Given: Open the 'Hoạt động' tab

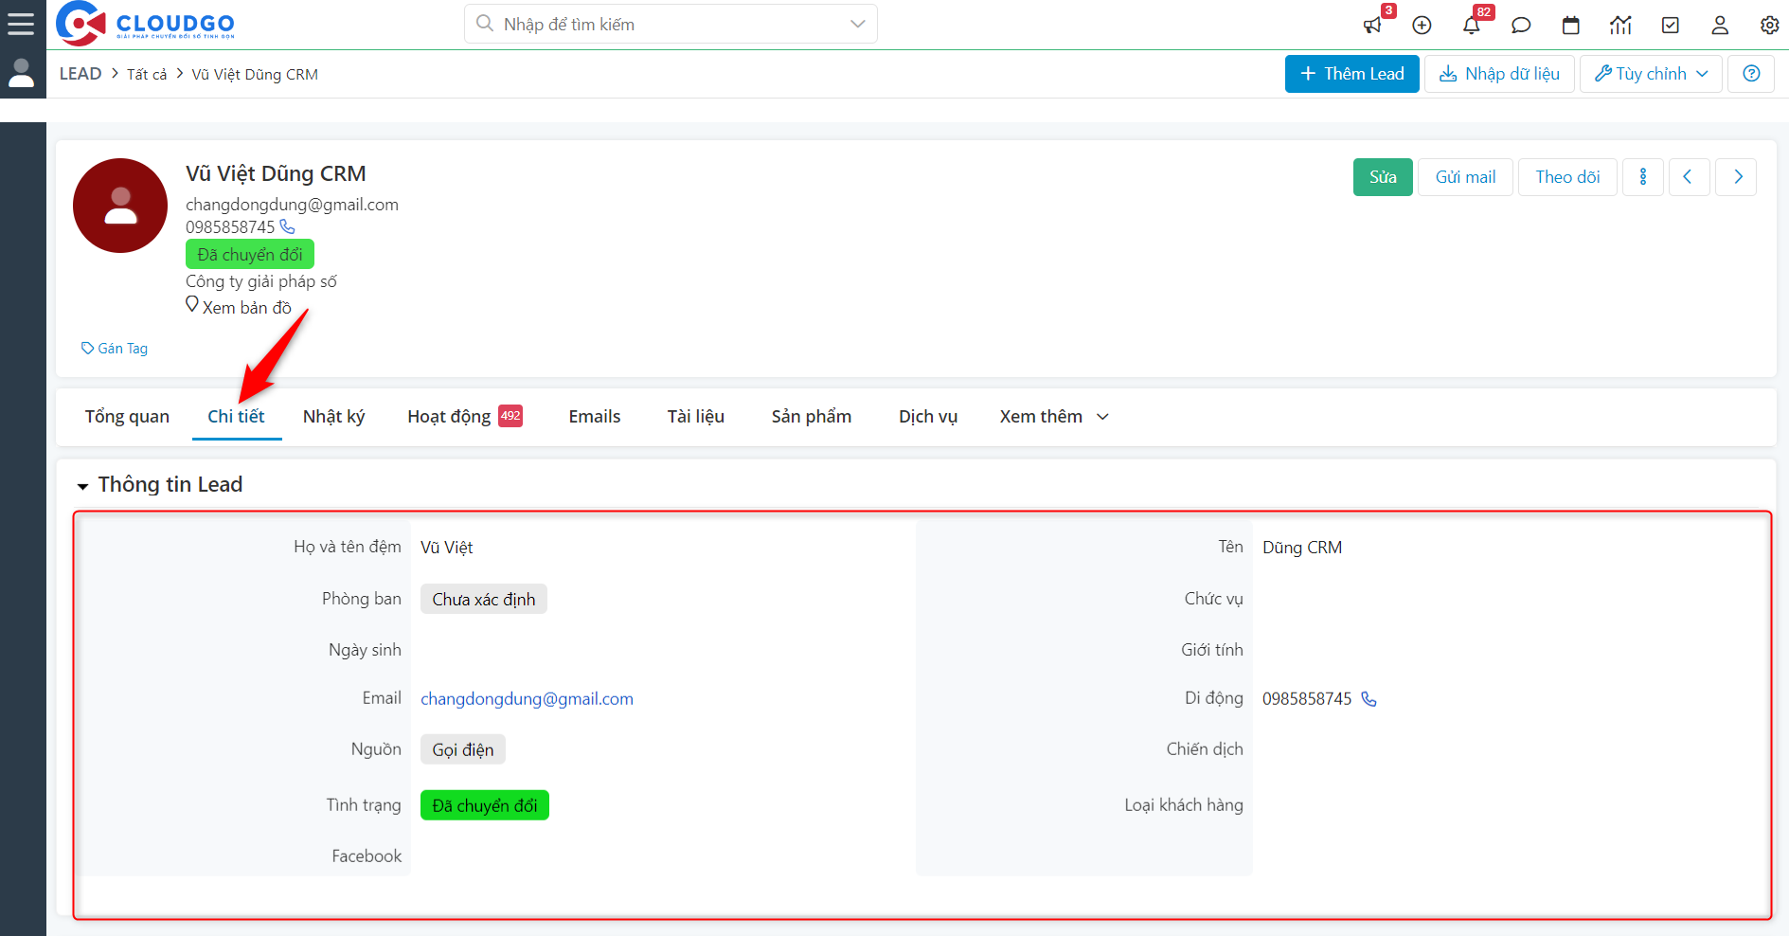Looking at the screenshot, I should [450, 416].
